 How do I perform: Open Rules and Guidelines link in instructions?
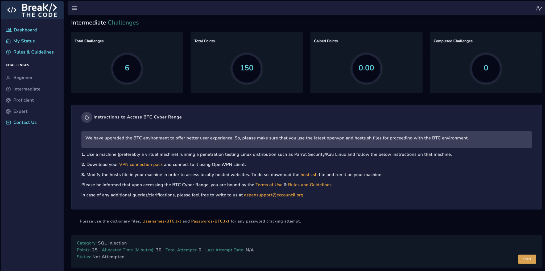tap(309, 185)
